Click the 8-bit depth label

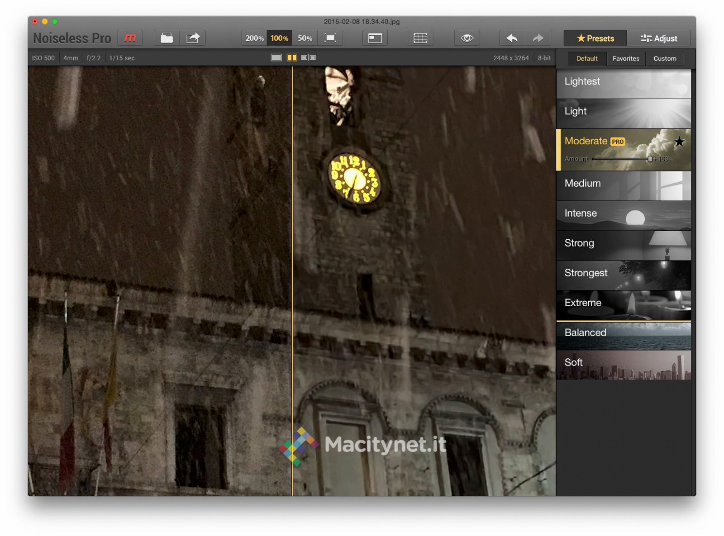(544, 58)
